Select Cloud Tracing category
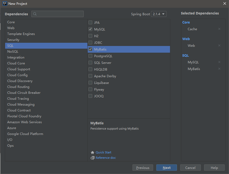 coord(46,99)
